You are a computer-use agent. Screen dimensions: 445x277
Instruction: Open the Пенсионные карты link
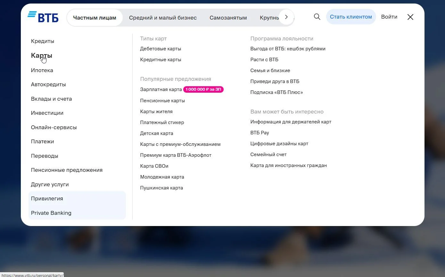point(162,101)
